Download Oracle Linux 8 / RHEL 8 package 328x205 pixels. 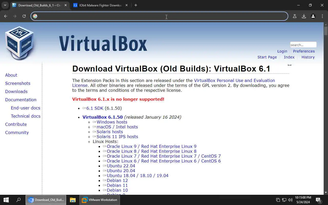click(152, 151)
